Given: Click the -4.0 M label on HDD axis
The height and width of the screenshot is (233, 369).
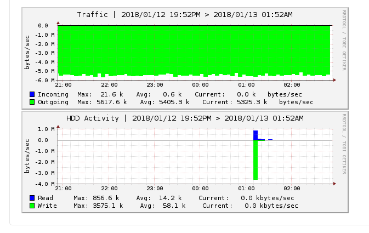Looking at the screenshot, I should tap(45, 184).
